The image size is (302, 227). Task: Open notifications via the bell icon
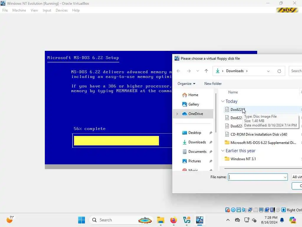pos(282,220)
